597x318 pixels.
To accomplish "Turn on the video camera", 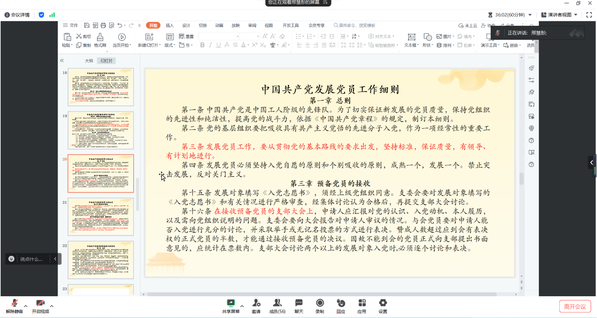I will pyautogui.click(x=40, y=304).
